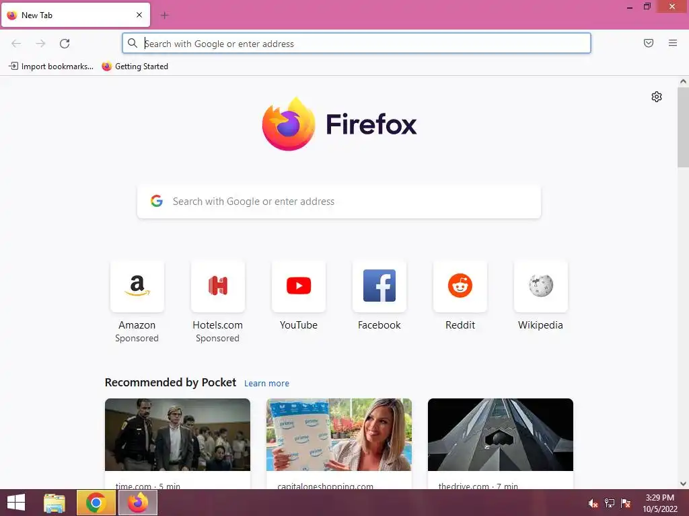
Task: Open the Amazon sponsored shortcut
Action: pos(137,286)
